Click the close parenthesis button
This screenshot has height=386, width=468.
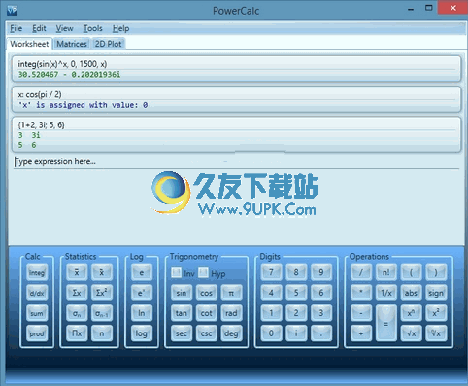(436, 272)
